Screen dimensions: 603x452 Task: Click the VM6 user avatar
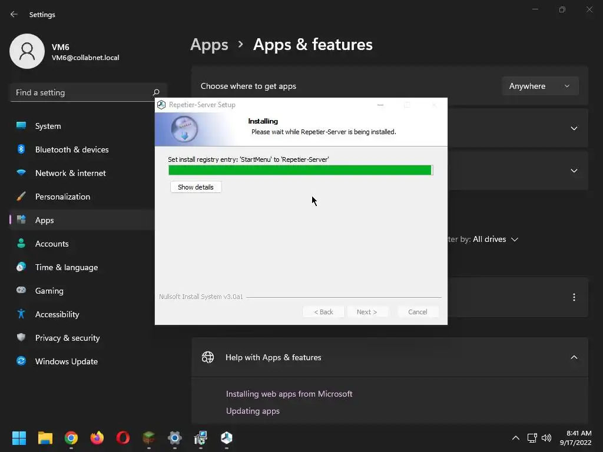pyautogui.click(x=27, y=51)
